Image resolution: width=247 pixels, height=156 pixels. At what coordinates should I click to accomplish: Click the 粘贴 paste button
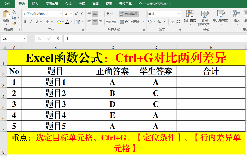click(x=6, y=17)
